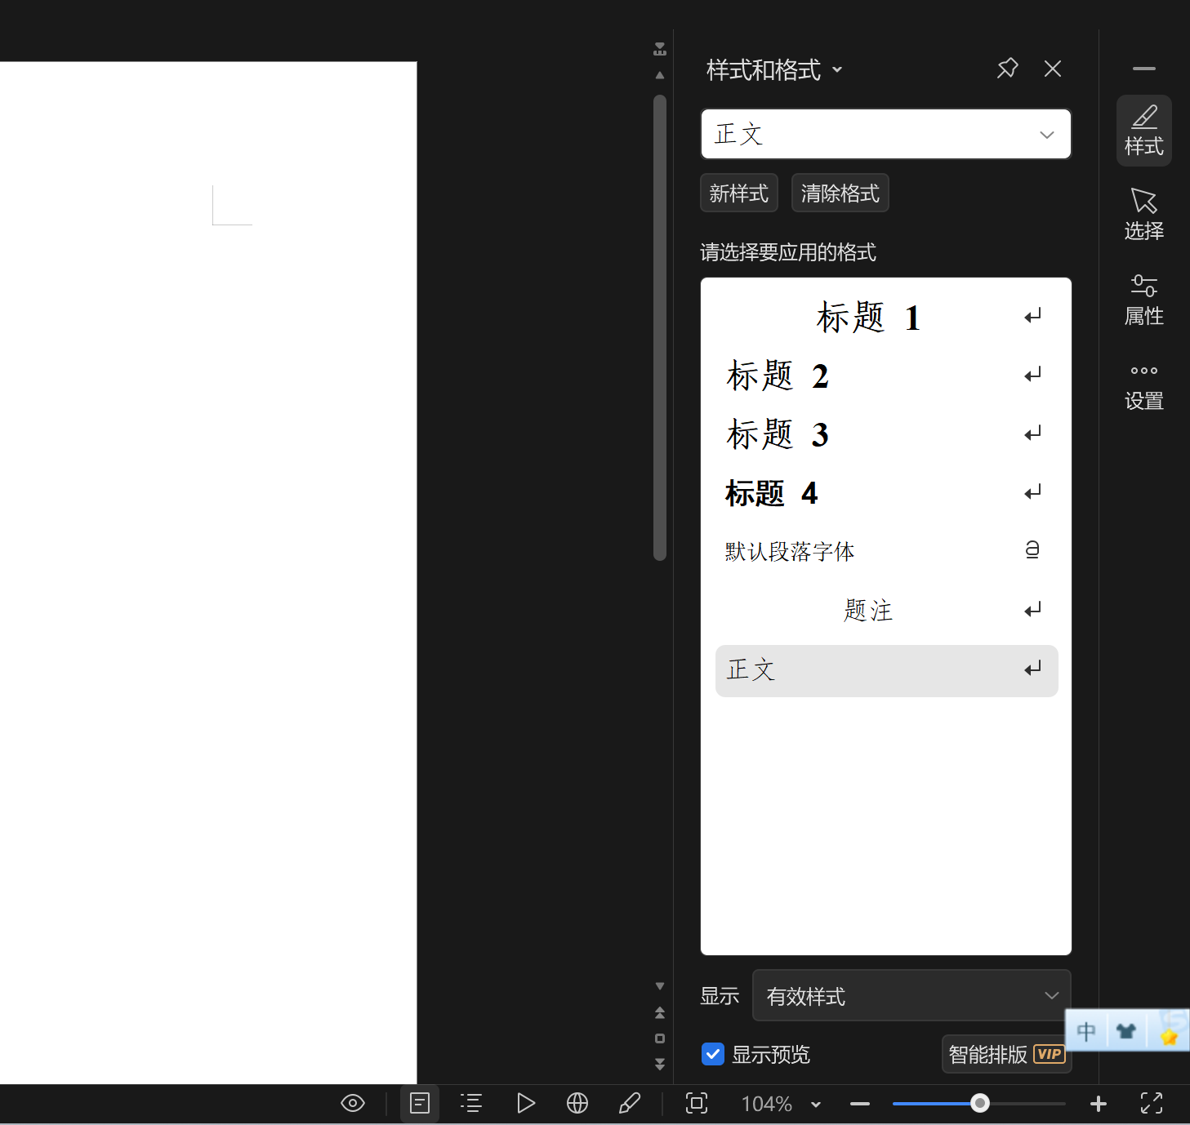Click the paragraph mark icon beside 标题 4

1033,492
